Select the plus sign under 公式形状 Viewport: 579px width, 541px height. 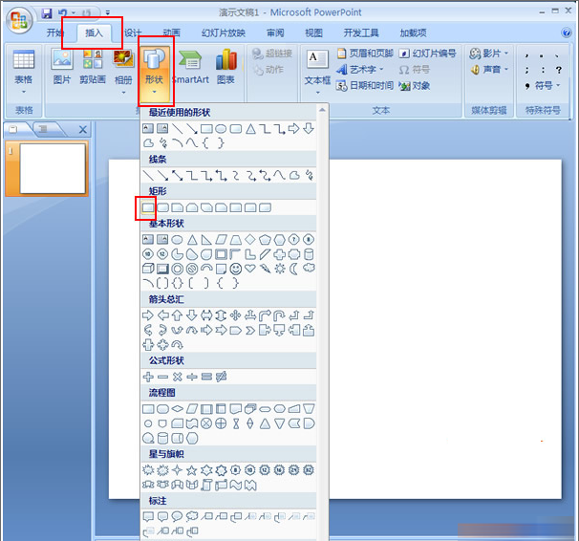pyautogui.click(x=148, y=377)
